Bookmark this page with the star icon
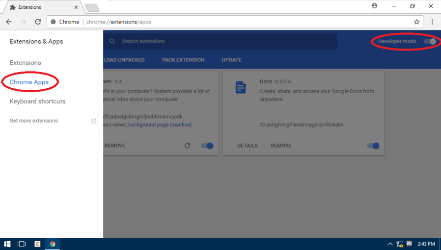441x250 pixels. point(416,22)
